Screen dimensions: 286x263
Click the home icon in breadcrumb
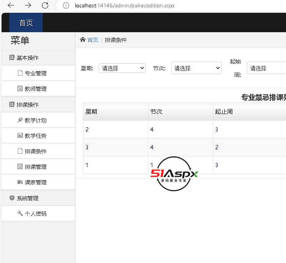click(x=82, y=40)
